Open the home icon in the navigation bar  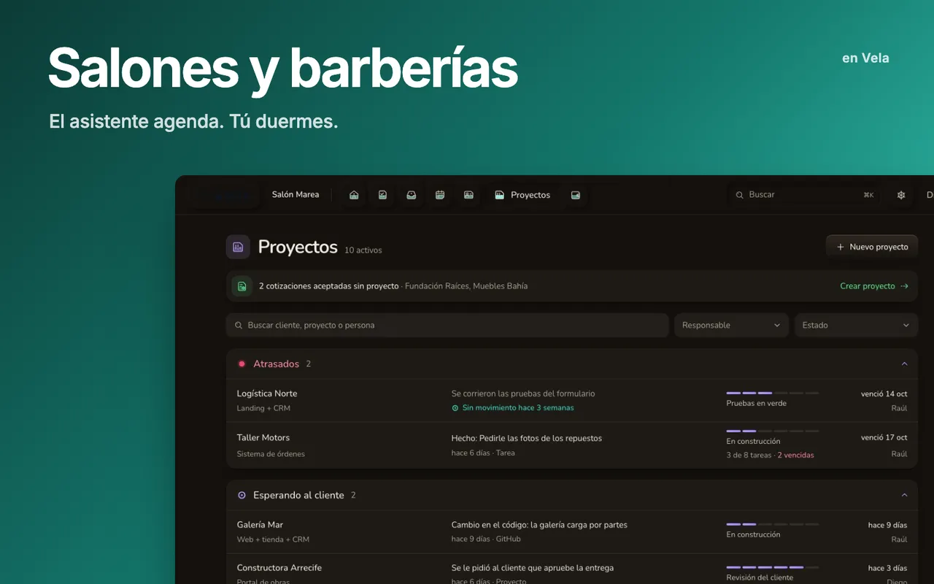click(x=354, y=195)
